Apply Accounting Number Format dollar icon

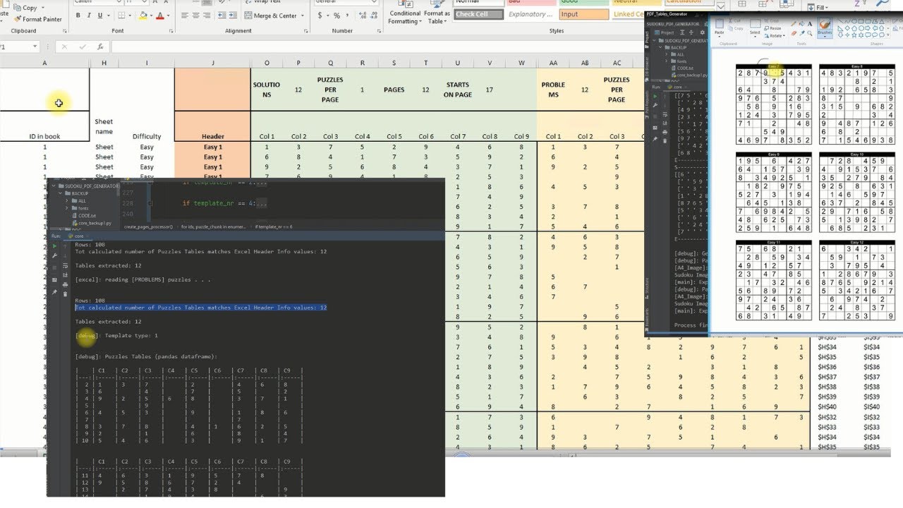(320, 16)
